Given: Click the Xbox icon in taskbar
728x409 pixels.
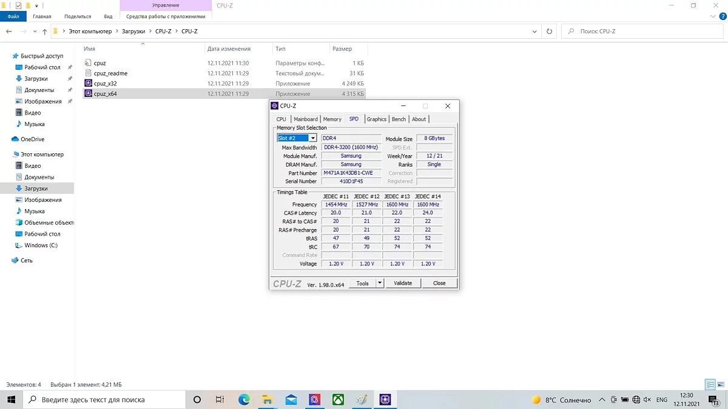Looking at the screenshot, I should [338, 400].
